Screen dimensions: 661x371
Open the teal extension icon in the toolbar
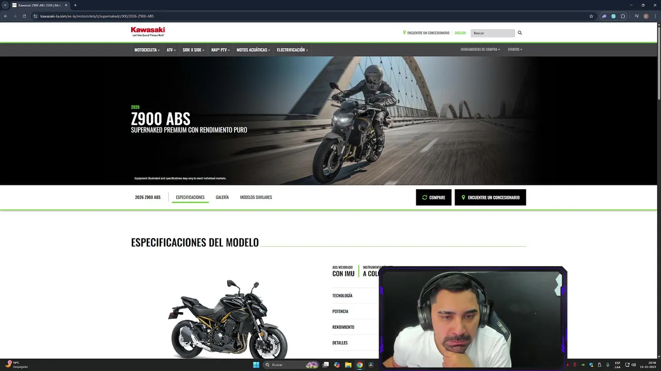pyautogui.click(x=613, y=16)
